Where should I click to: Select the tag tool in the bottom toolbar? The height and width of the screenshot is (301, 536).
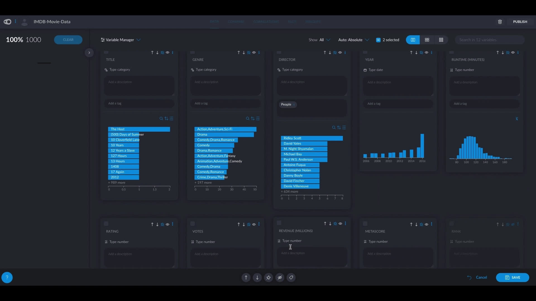pos(291,277)
